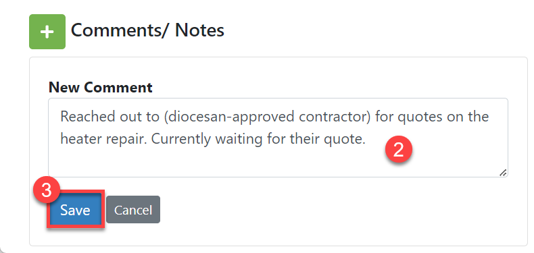The height and width of the screenshot is (253, 534).
Task: Click the red step 3 badge
Action: 47,191
